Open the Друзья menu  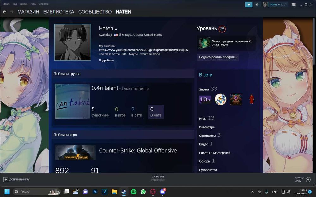[x=24, y=4]
